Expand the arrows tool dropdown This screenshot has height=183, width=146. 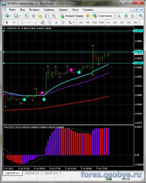(74, 22)
